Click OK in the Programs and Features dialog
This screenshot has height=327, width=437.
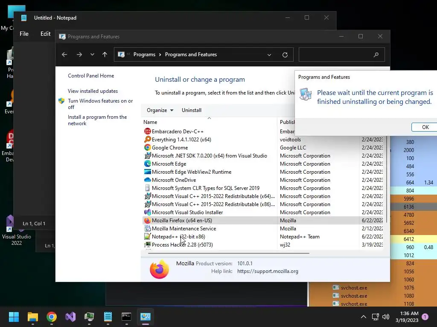(x=425, y=127)
